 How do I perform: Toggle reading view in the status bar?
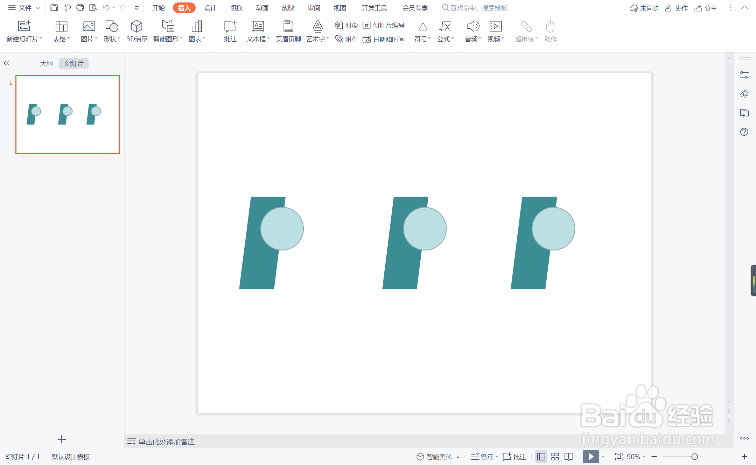point(569,457)
